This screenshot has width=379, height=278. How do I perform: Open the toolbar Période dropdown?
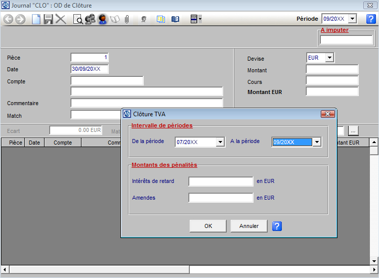(x=352, y=19)
